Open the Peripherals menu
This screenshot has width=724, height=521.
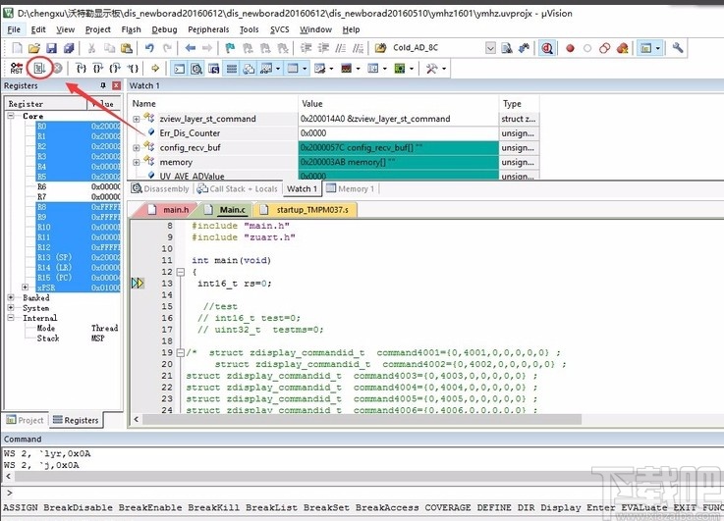point(208,29)
